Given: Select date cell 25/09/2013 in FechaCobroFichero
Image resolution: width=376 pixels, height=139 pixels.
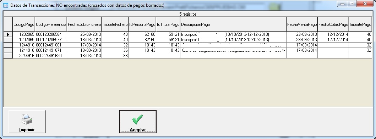Looking at the screenshot, I should (x=85, y=34).
